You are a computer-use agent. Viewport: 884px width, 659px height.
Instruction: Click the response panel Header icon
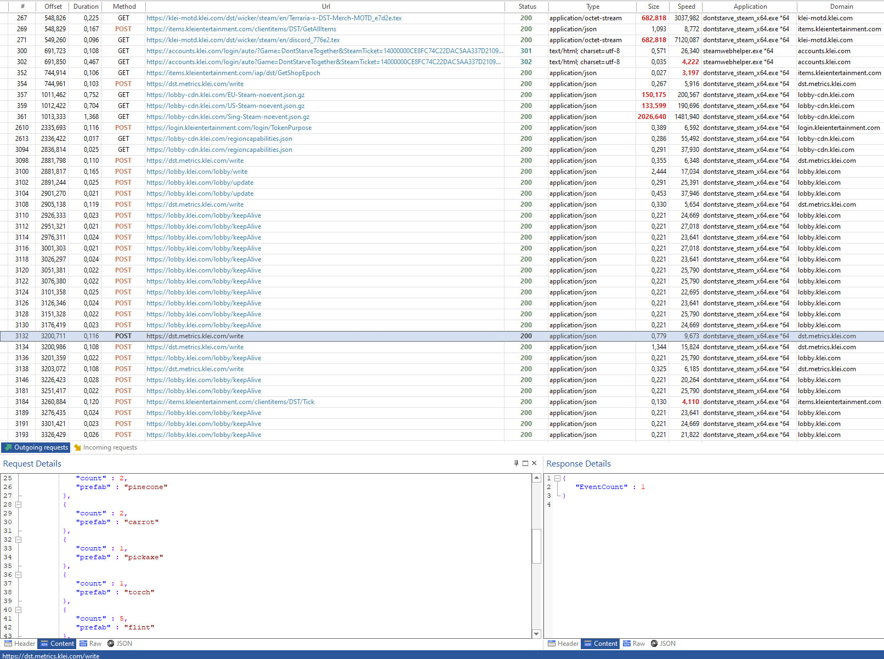(552, 644)
